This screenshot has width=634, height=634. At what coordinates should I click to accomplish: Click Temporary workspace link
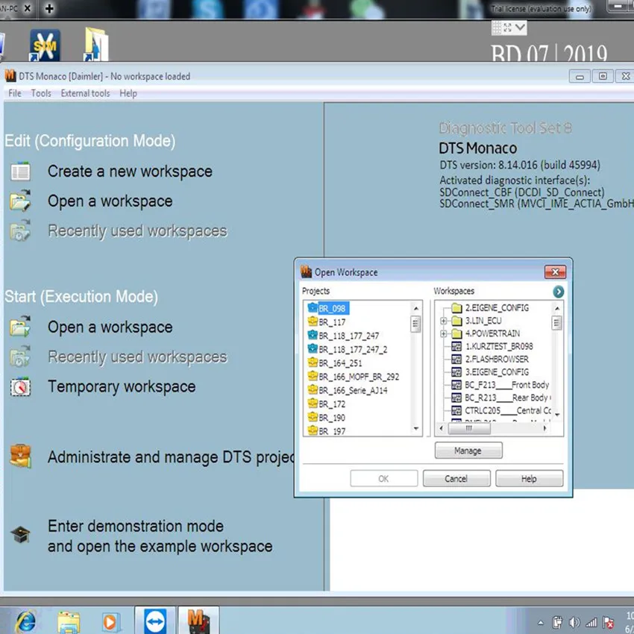pos(122,386)
